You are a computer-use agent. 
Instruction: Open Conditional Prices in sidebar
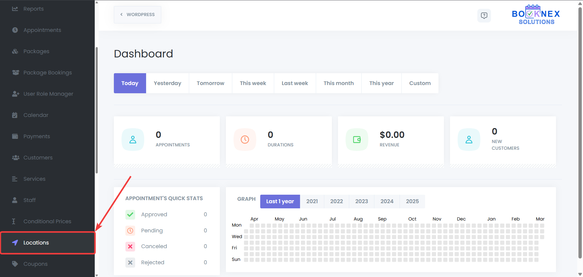(47, 221)
